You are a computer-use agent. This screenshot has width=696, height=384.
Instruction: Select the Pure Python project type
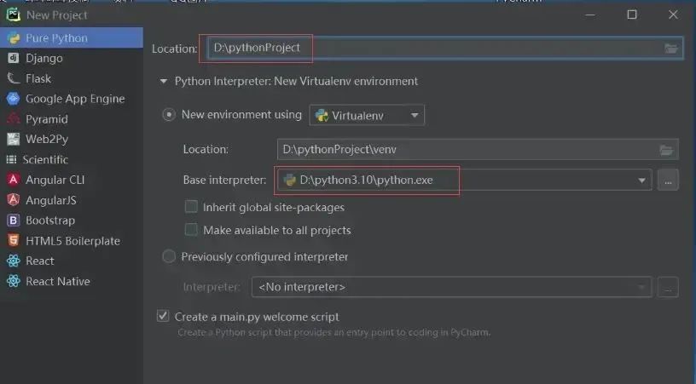coord(72,38)
